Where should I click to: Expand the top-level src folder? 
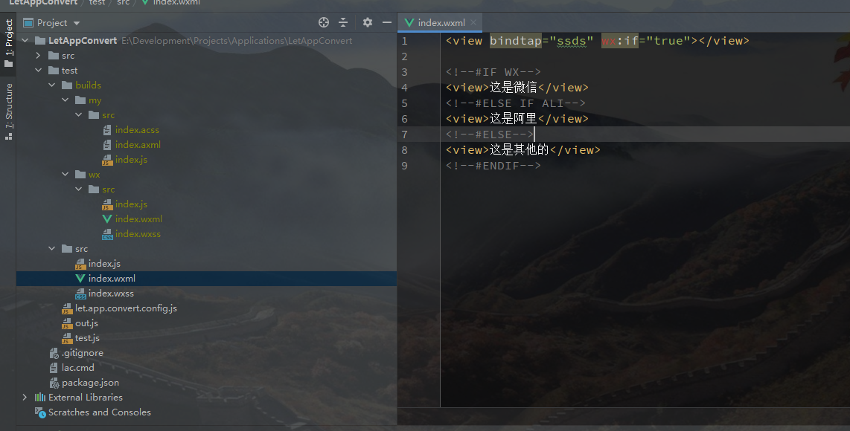pos(38,56)
